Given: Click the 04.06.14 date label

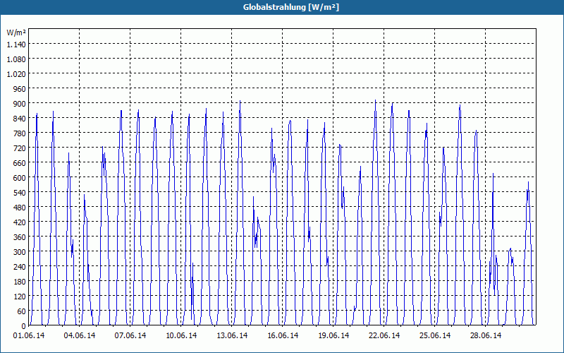Looking at the screenshot, I should (80, 336).
